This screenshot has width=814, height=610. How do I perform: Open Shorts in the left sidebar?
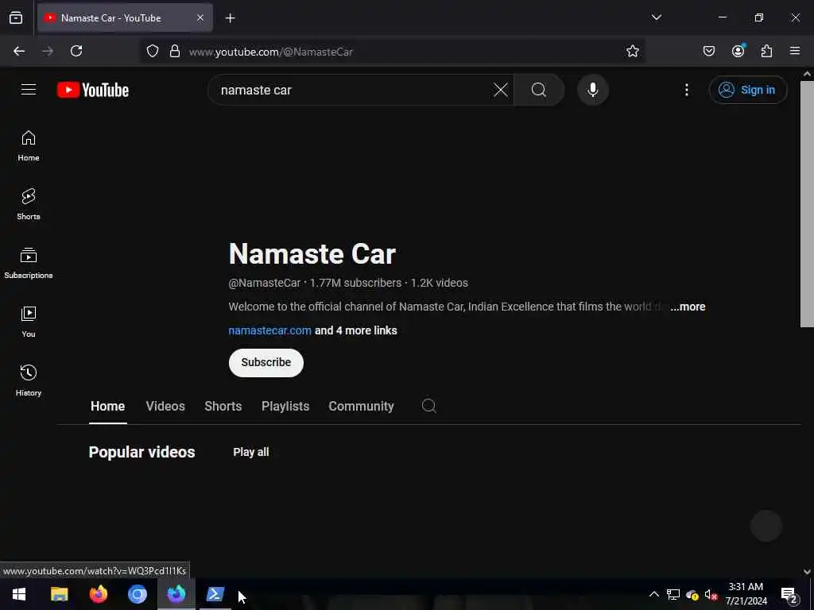[x=29, y=204]
